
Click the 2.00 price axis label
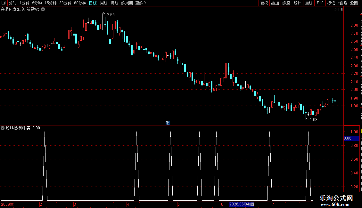point(354,90)
